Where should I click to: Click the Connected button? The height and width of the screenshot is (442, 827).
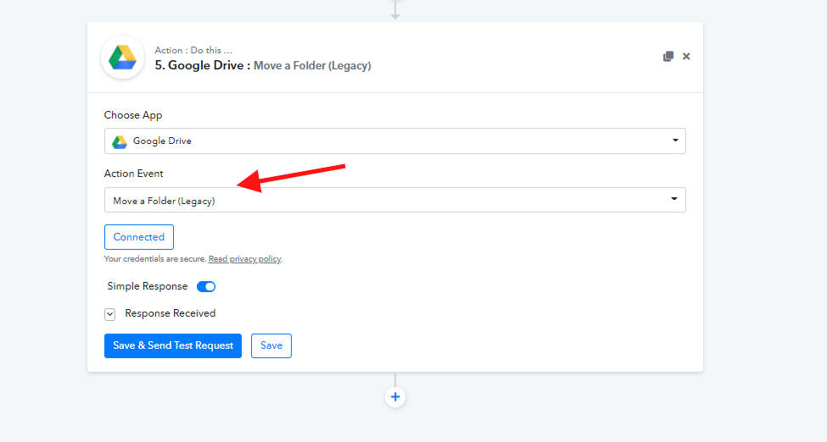139,237
